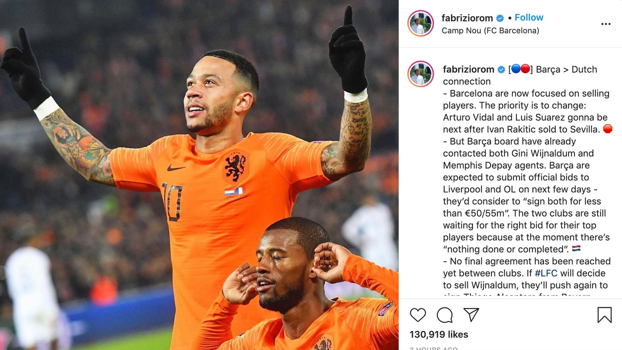The height and width of the screenshot is (350, 622).
Task: View the 130,919 likes list
Action: [x=439, y=334]
